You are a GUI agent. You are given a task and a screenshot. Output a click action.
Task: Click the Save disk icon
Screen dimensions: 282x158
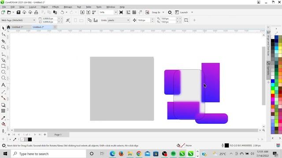click(x=19, y=12)
